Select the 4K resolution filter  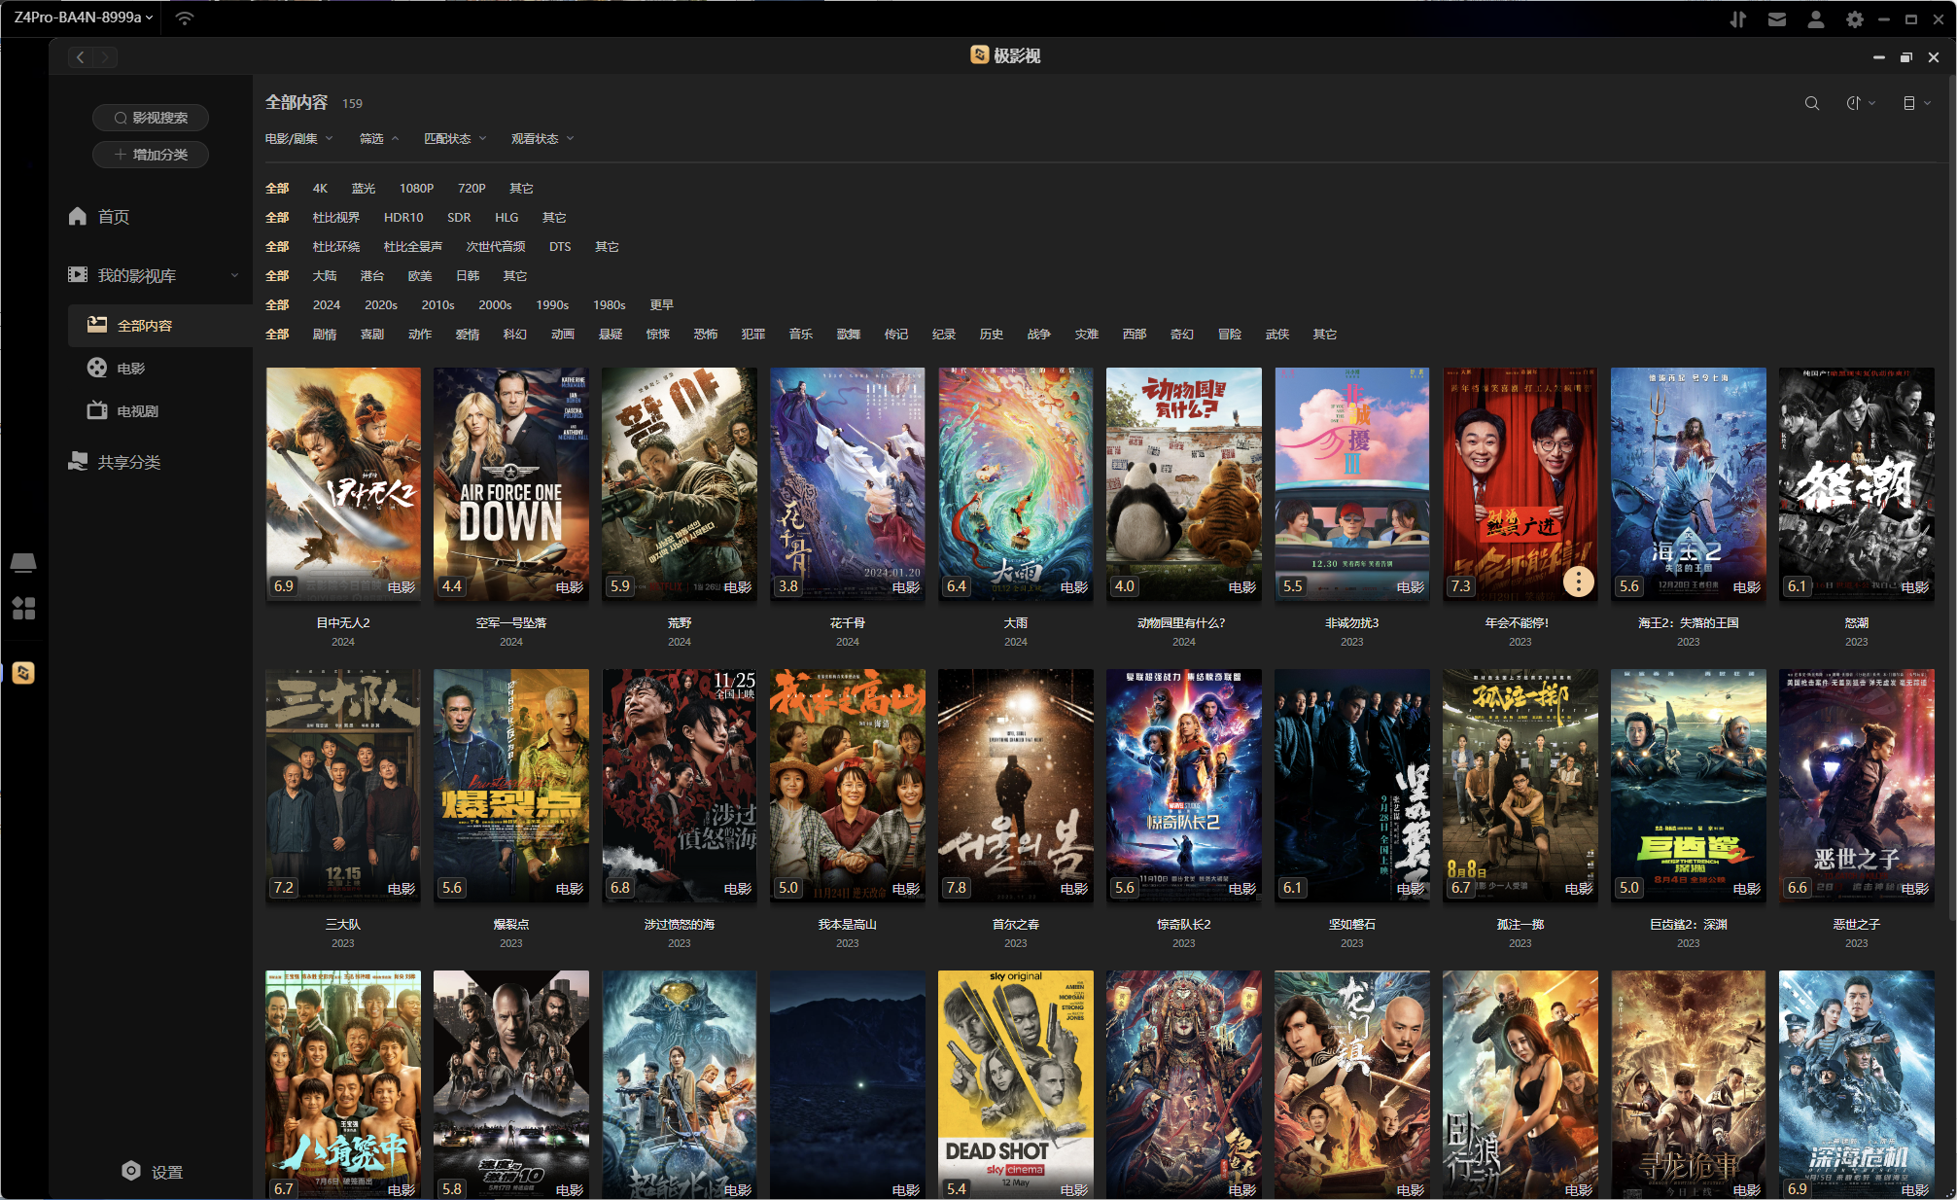pyautogui.click(x=320, y=188)
